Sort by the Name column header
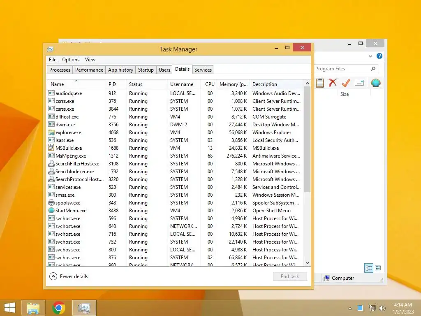The height and width of the screenshot is (316, 421). click(x=76, y=84)
